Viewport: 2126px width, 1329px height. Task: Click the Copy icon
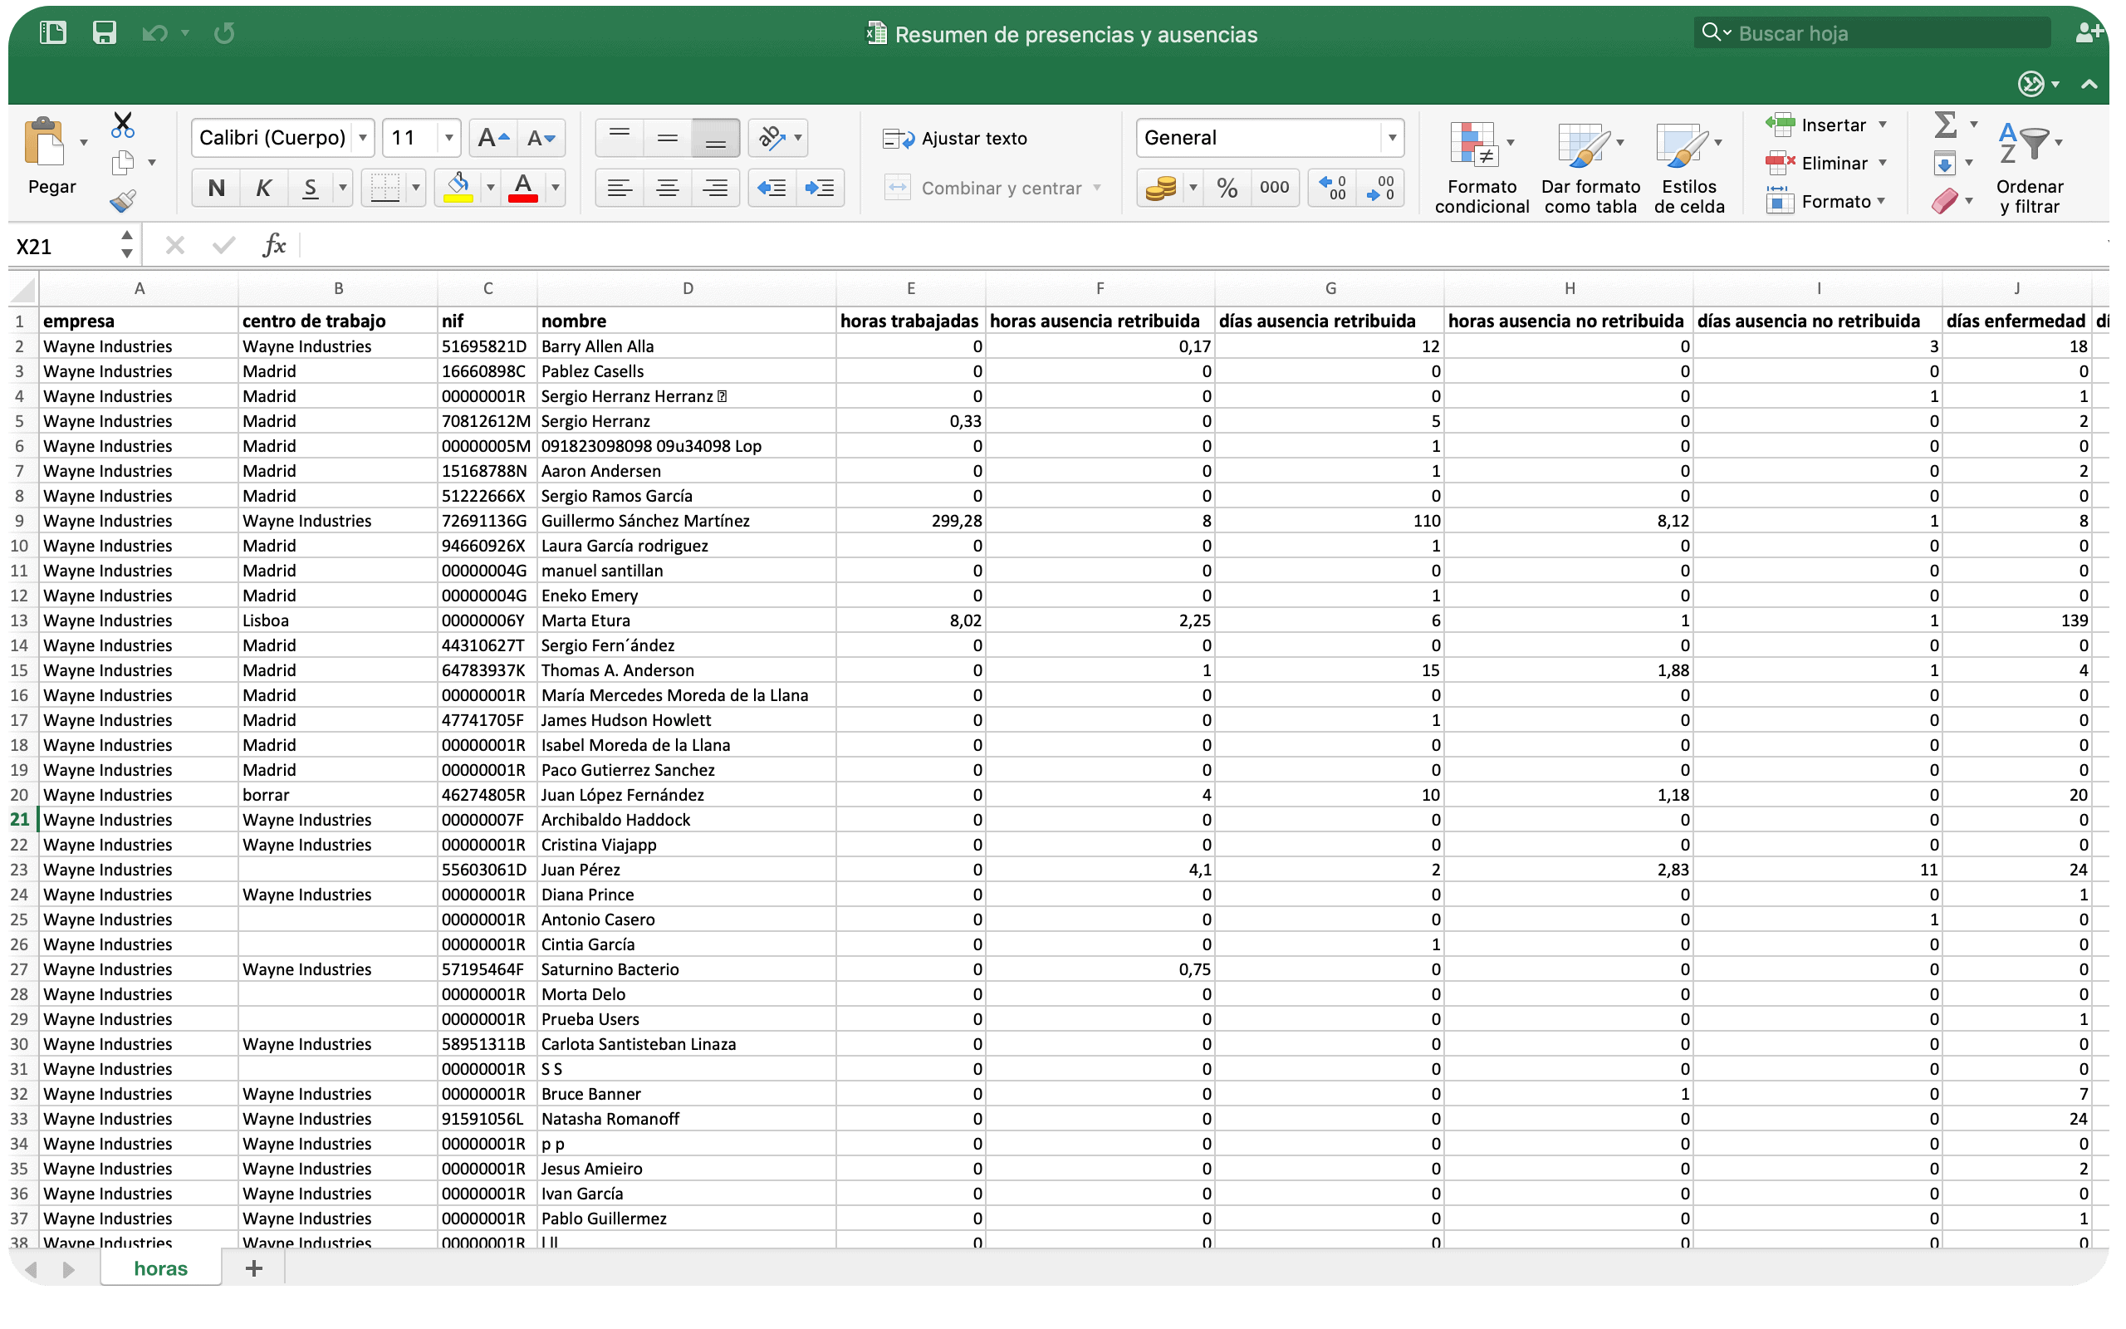click(x=123, y=164)
